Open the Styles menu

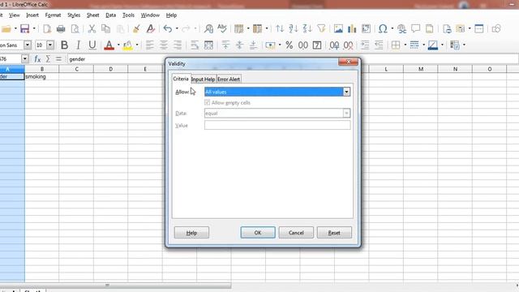tap(74, 15)
